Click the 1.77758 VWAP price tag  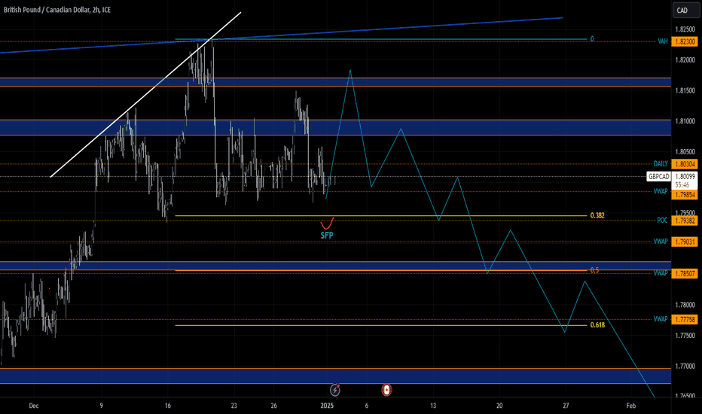tap(685, 320)
